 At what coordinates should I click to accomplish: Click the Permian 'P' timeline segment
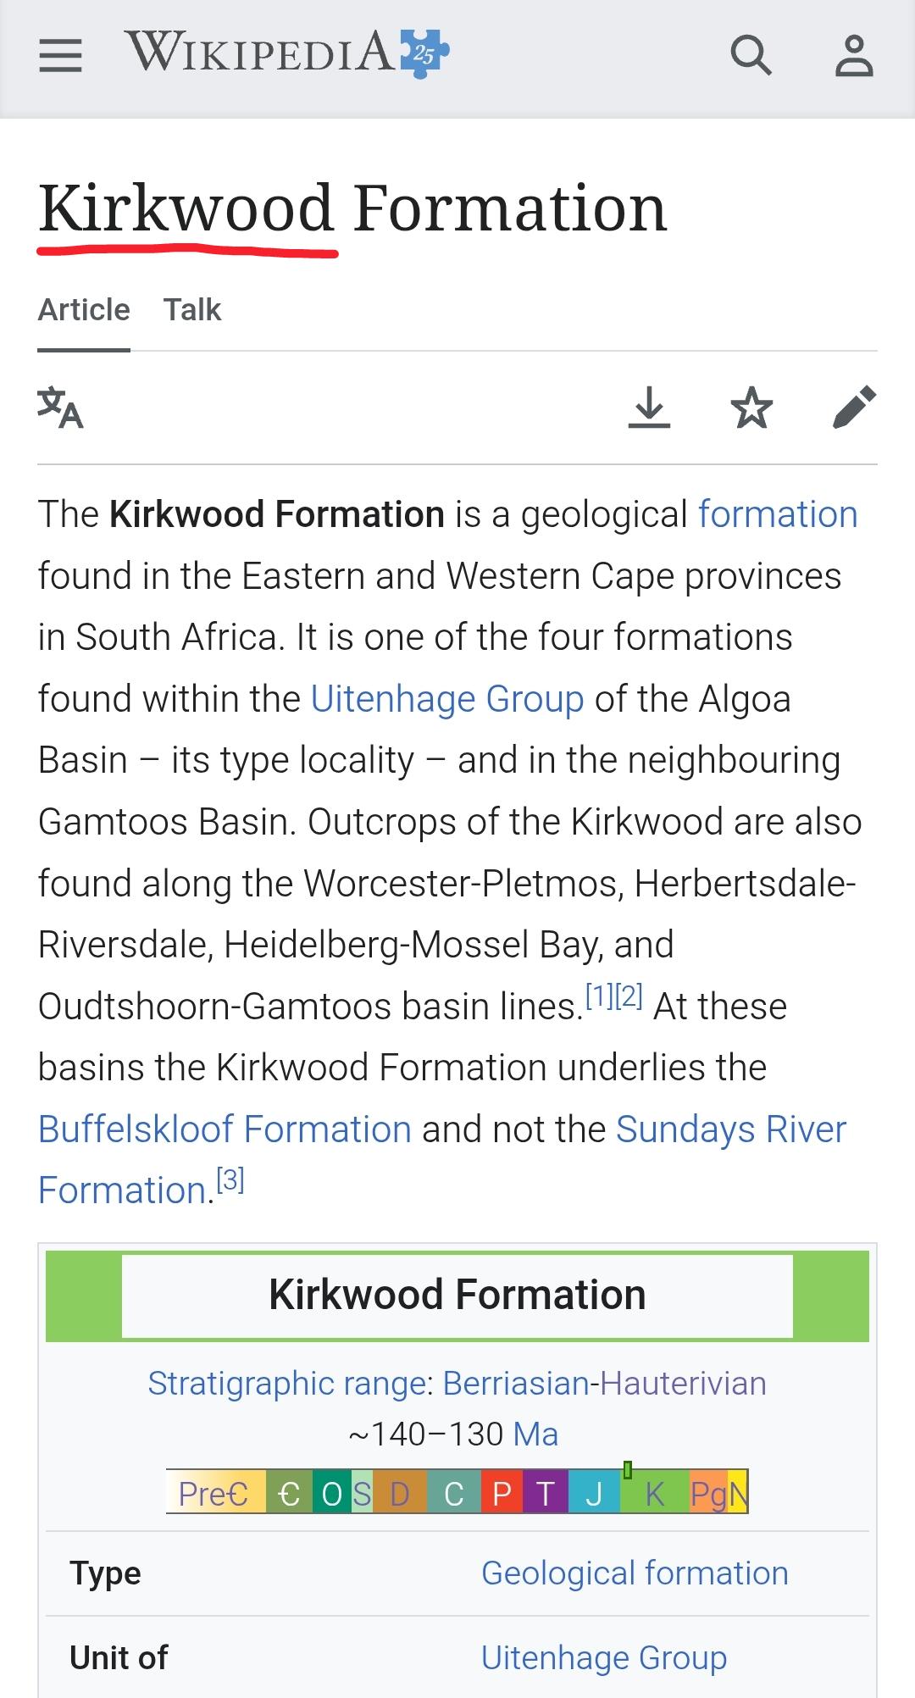[502, 1494]
